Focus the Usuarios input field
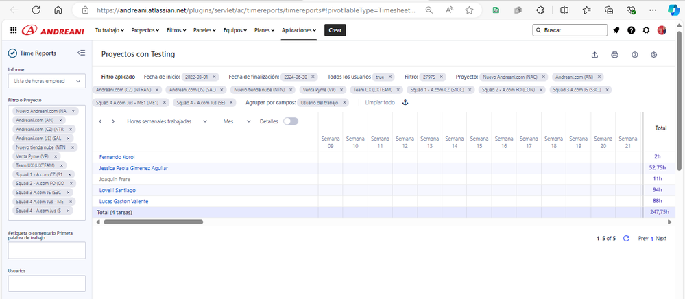 47,283
